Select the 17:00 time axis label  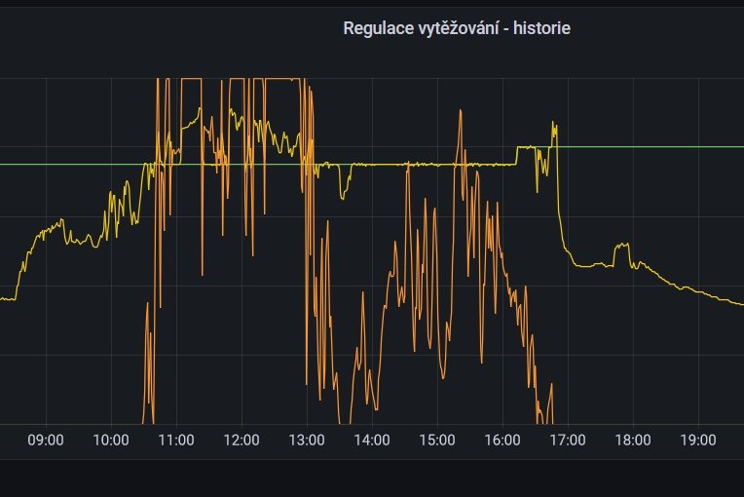568,440
